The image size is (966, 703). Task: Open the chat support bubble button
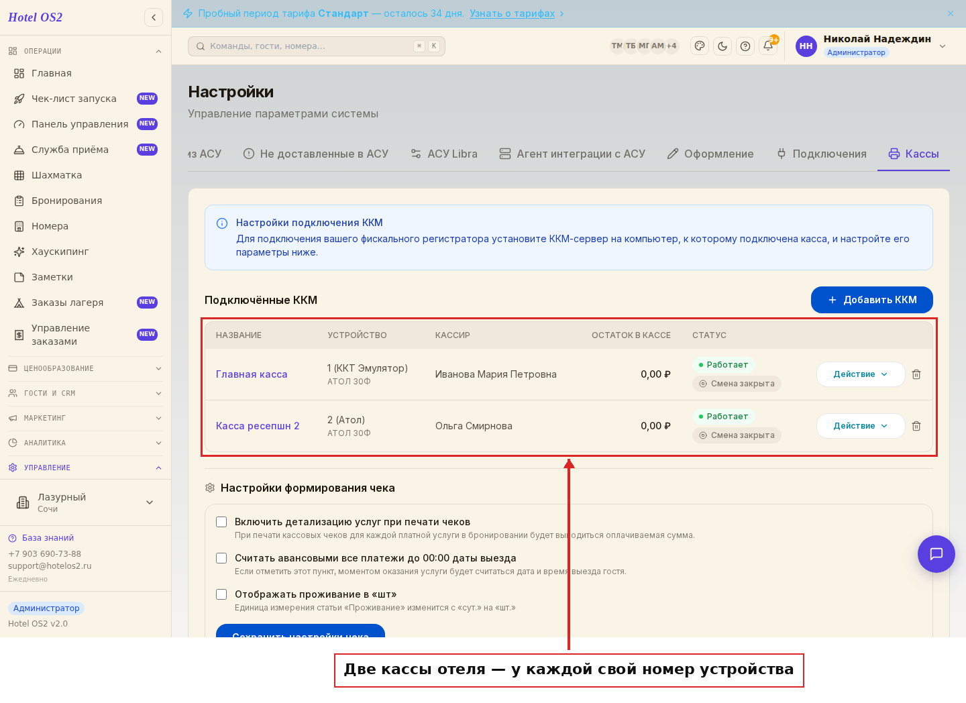(936, 554)
